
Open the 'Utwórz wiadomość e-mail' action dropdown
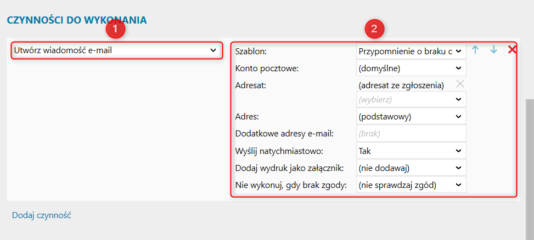pyautogui.click(x=116, y=50)
